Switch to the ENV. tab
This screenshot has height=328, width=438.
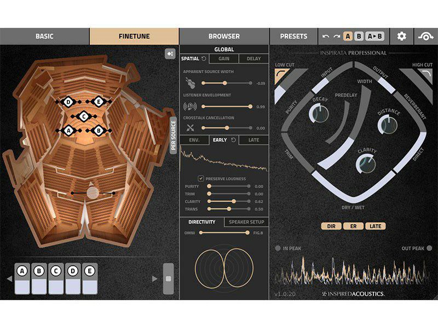[194, 140]
